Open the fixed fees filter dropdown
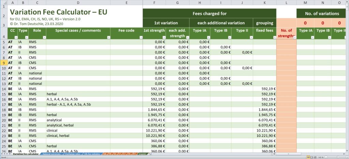 click(x=274, y=37)
